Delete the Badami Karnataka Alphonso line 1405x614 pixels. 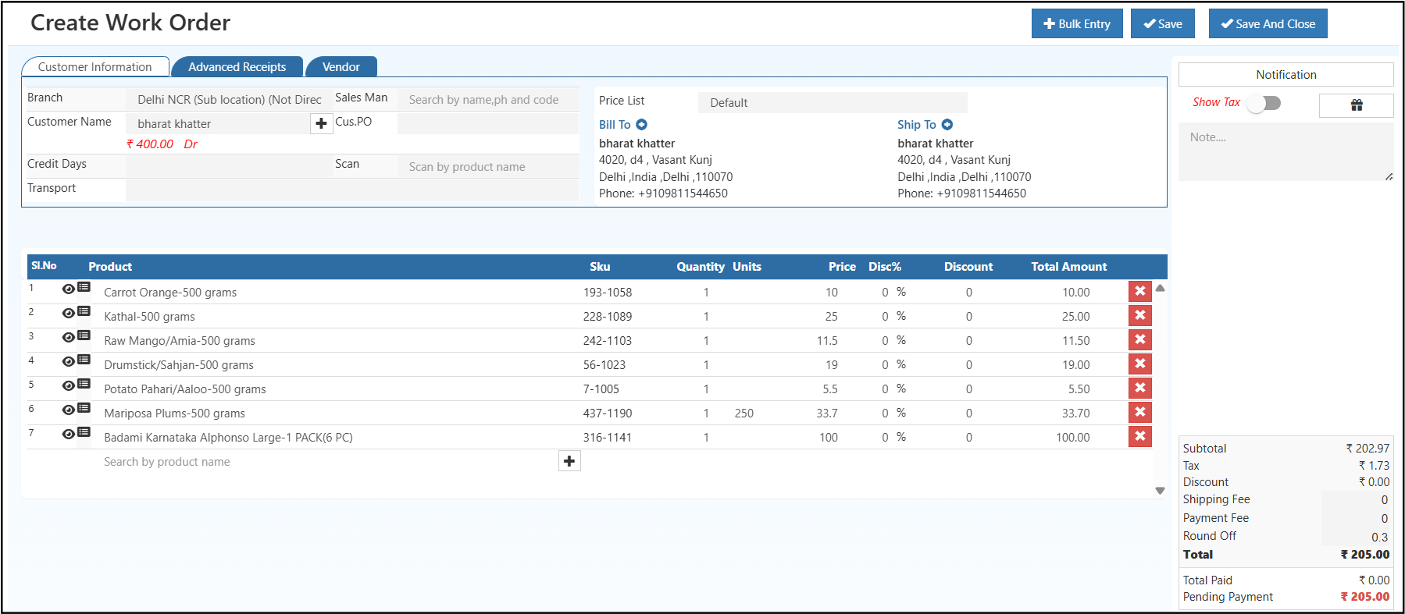coord(1140,436)
